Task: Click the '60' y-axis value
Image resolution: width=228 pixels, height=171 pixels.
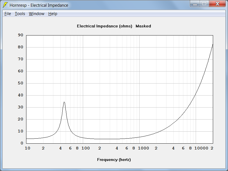Action: click(20, 71)
